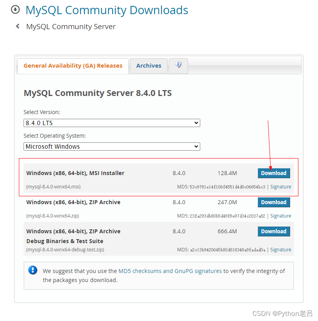318x321 pixels.
Task: Open the Select Operating System dropdown
Action: tap(112, 147)
